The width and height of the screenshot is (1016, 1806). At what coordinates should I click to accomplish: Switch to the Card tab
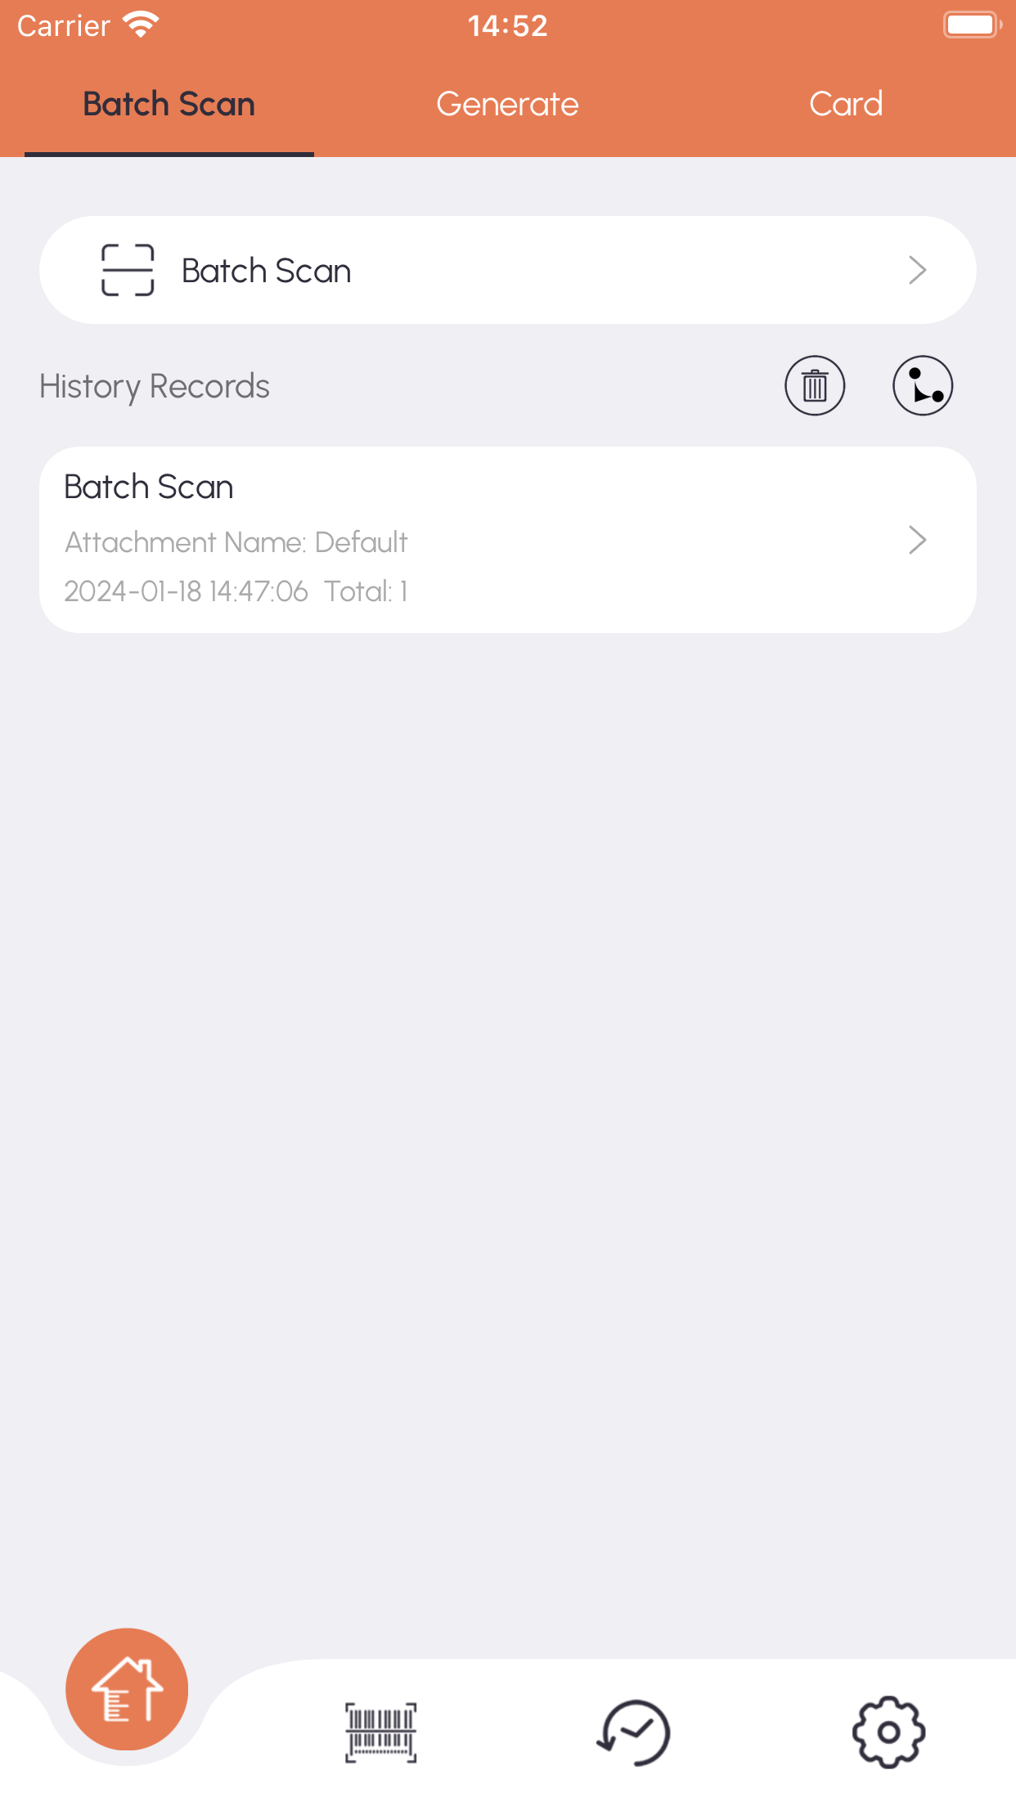click(846, 104)
